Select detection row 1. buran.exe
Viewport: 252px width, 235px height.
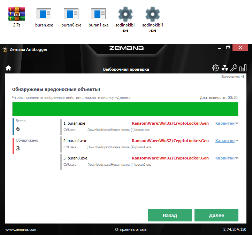coord(150,127)
